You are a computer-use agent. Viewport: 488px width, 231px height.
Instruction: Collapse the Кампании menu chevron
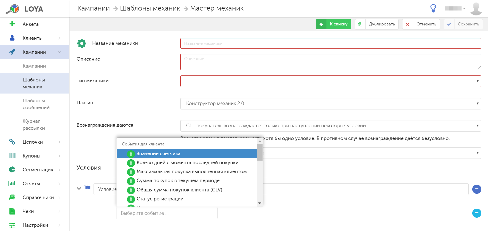[x=60, y=52]
